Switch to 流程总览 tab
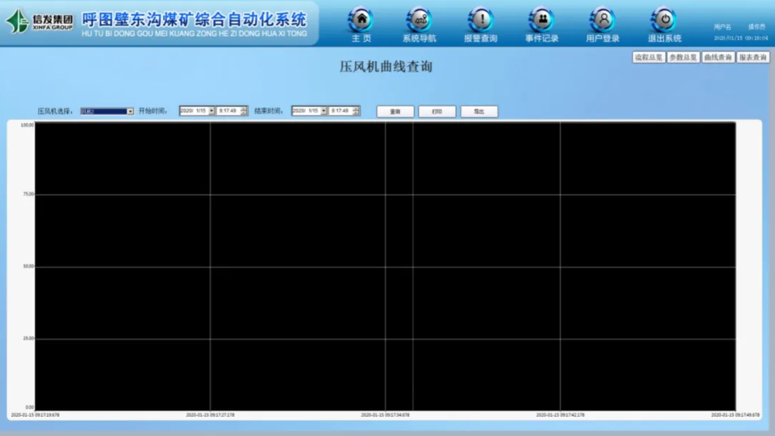 click(649, 57)
